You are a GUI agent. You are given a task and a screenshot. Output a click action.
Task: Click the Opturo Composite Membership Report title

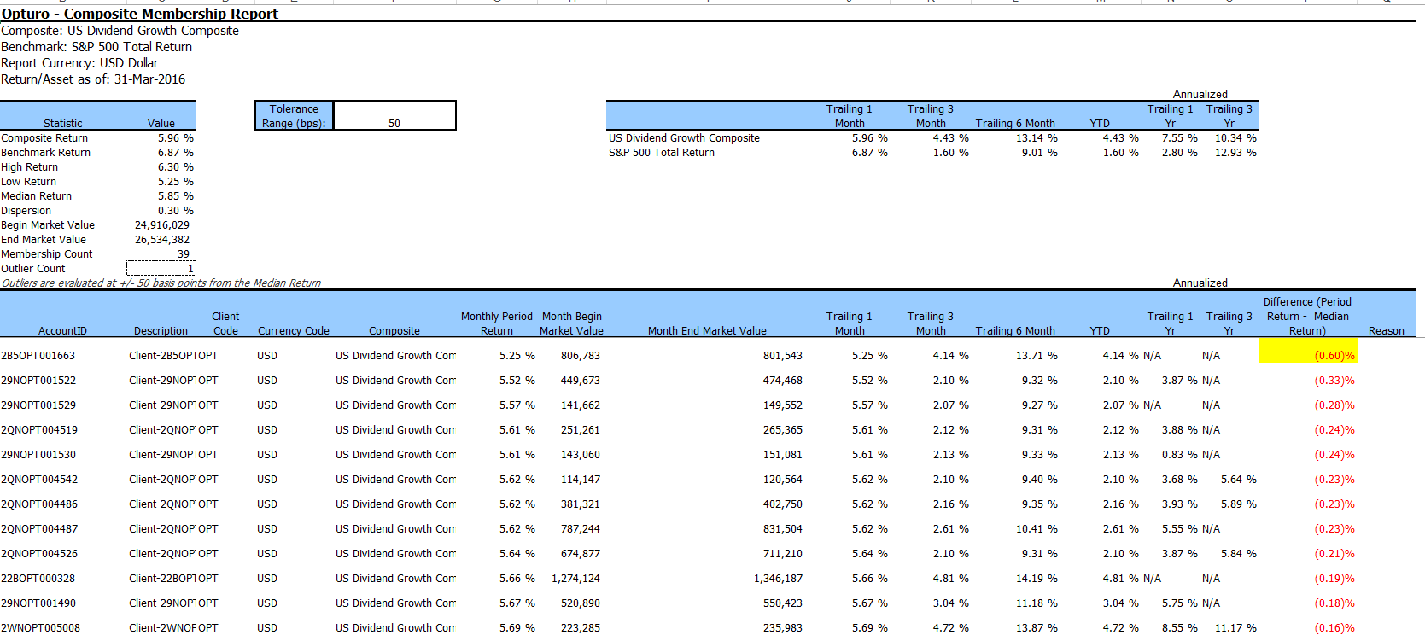coord(140,14)
